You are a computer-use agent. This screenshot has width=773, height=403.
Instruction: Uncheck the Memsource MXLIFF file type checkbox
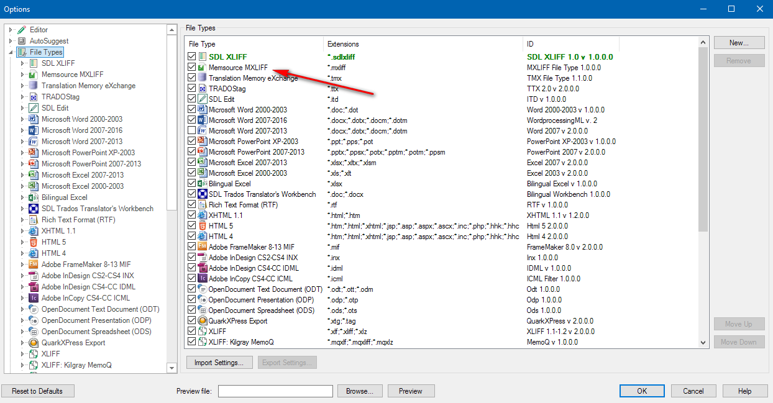coord(192,67)
